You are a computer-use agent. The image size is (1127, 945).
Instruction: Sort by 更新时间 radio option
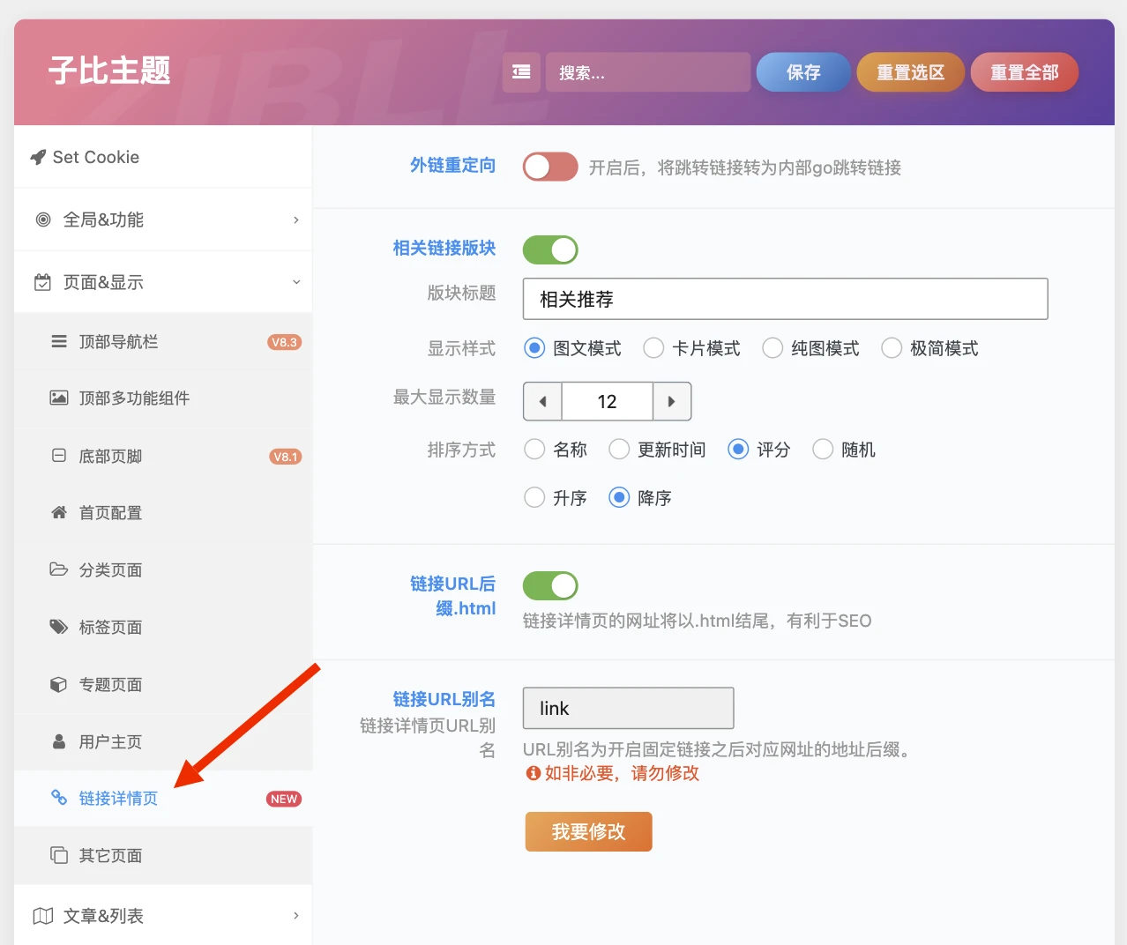(x=619, y=450)
